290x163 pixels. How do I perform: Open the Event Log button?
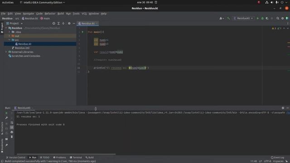pos(277,158)
